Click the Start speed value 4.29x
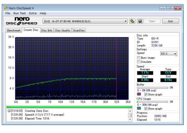Image resolution: width=187 pixels, height=133 pixels. [145, 80]
